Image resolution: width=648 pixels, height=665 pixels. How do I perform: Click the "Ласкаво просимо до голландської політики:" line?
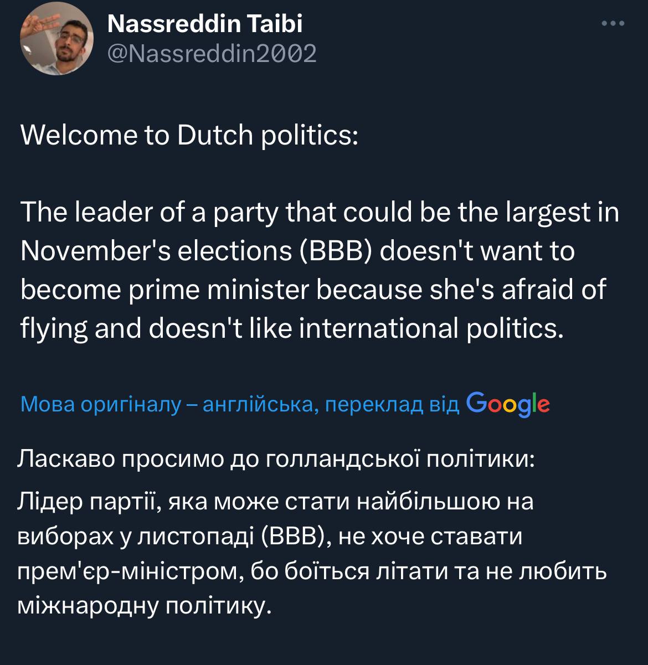[x=277, y=459]
